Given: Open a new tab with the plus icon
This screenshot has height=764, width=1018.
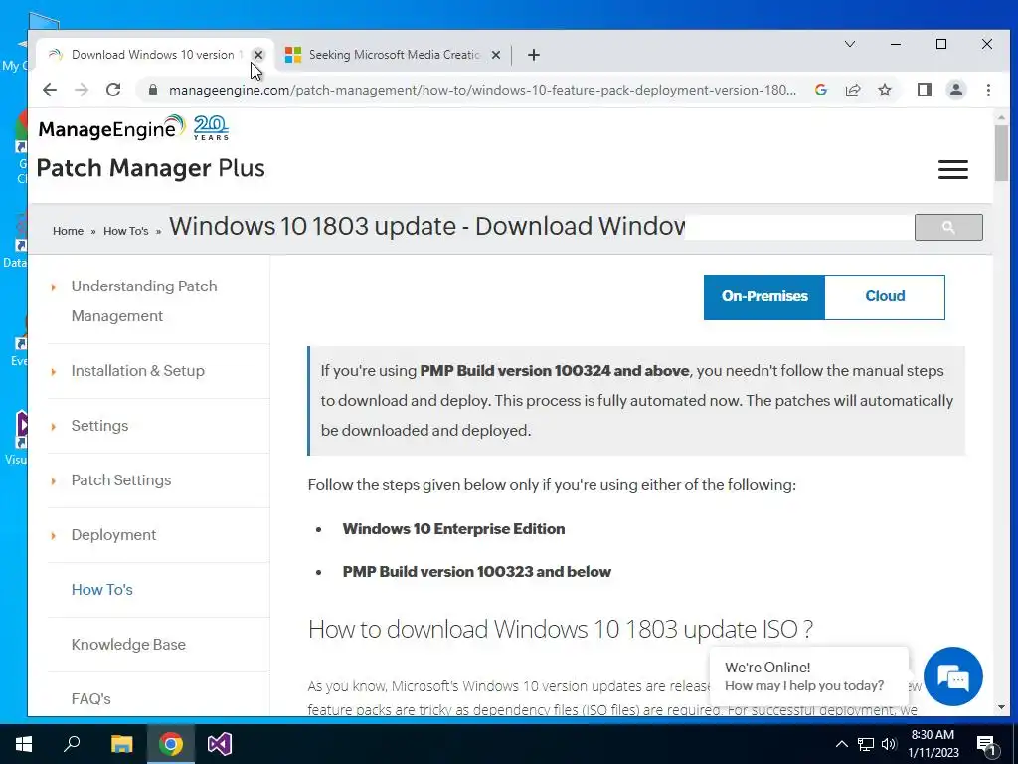Looking at the screenshot, I should (534, 55).
